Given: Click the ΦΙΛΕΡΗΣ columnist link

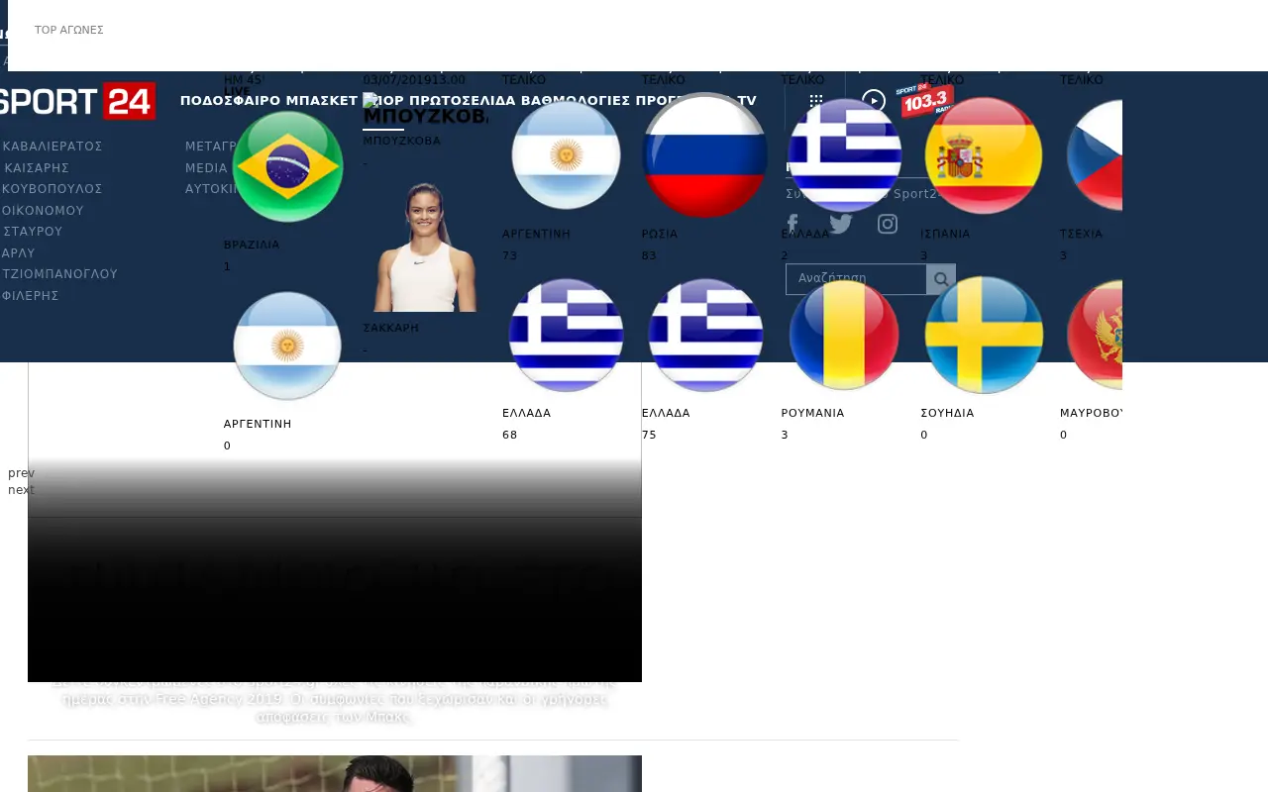Looking at the screenshot, I should (31, 295).
